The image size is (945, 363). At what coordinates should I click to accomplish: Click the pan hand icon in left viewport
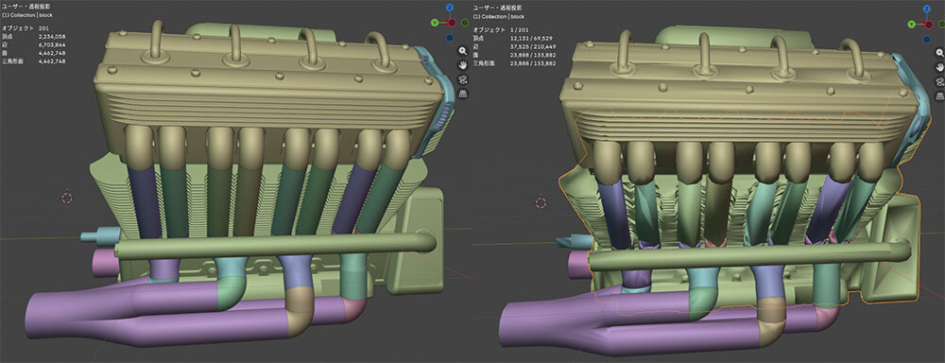[463, 65]
